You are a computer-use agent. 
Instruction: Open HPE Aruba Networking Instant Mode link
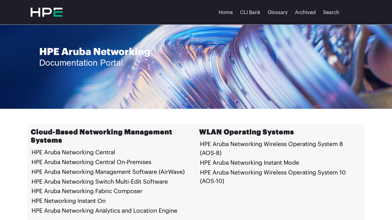pyautogui.click(x=249, y=163)
